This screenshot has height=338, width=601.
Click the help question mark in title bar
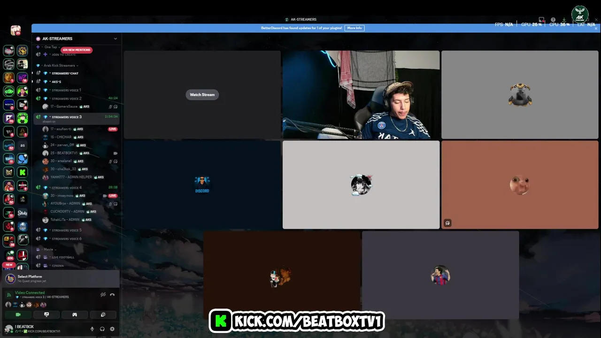coord(553,20)
